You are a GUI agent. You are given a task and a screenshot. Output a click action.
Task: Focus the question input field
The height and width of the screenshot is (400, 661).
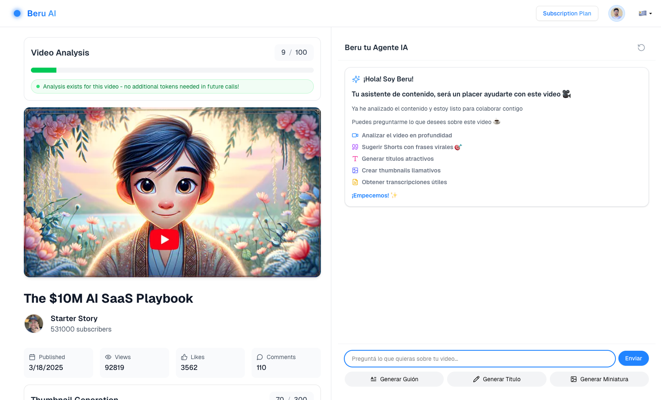[x=480, y=359]
